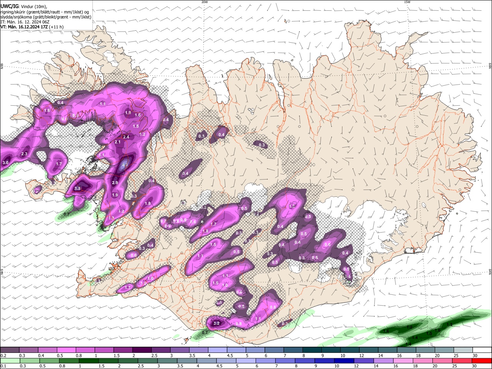Click the 'UWC/IG: Vindur (10m)' title line
Viewport: 492px width, 369px height.
[x=24, y=7]
